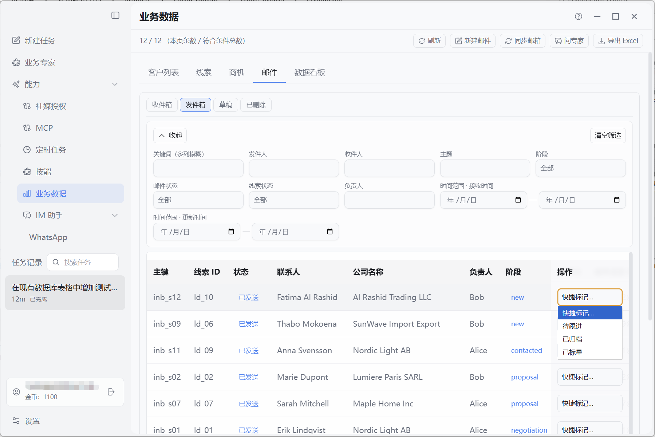Collapse the filter panel with 收起

click(170, 135)
